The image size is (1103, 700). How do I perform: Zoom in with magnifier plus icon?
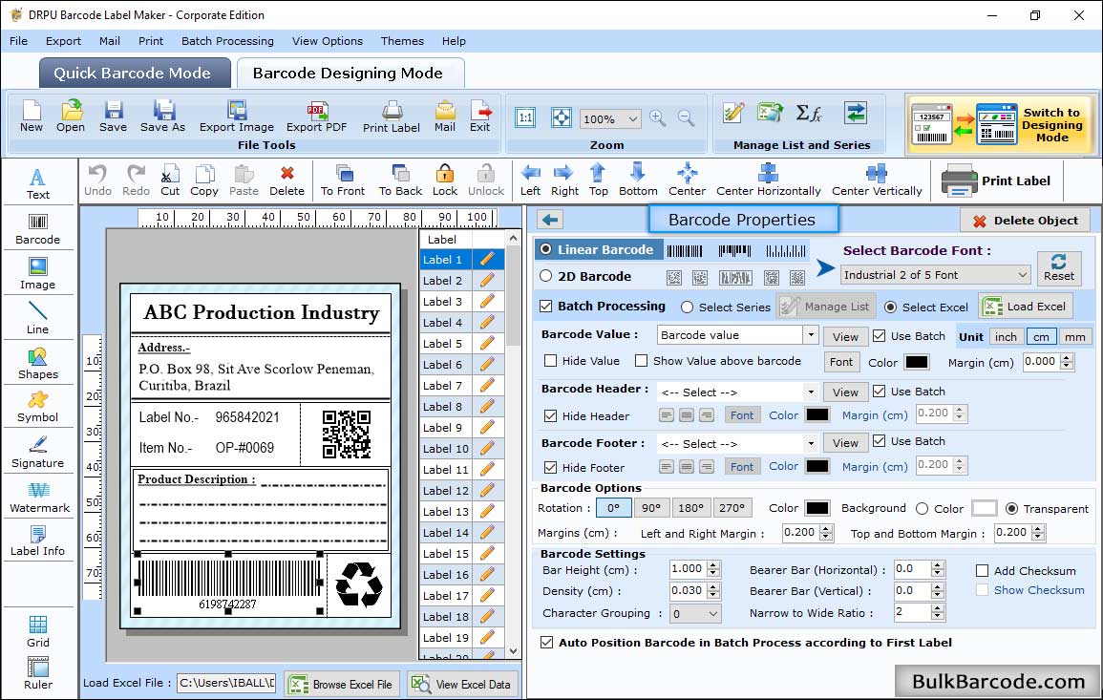pyautogui.click(x=658, y=117)
